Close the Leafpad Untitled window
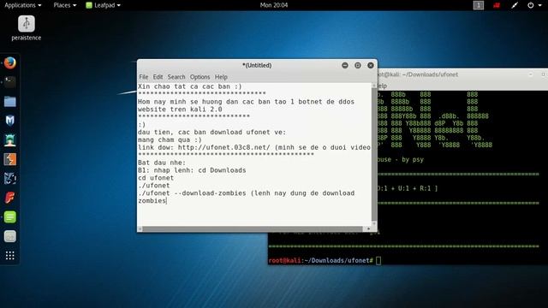Viewport: 548px width, 308px height. (x=371, y=65)
